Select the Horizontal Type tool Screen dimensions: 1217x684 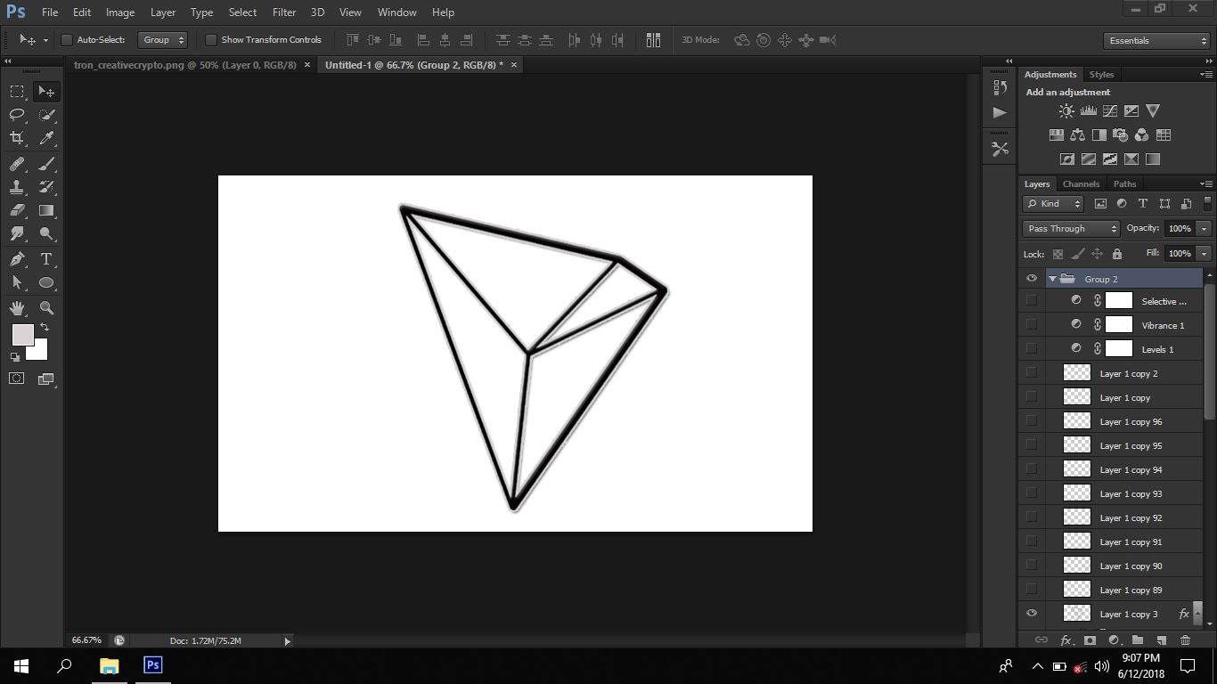tap(46, 259)
